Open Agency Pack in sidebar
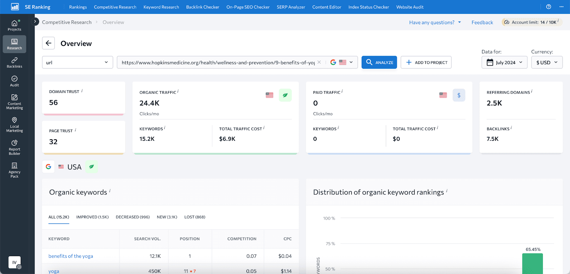This screenshot has width=570, height=274. pos(14,170)
